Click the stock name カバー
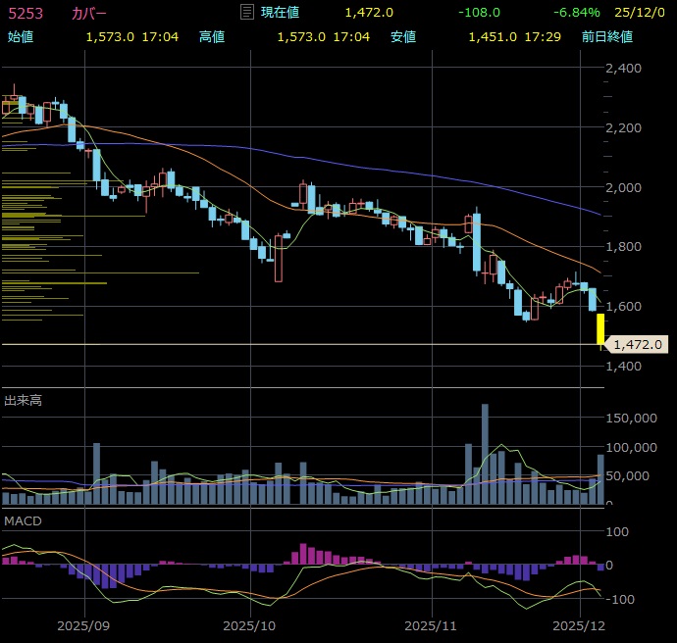Viewport: 677px width, 643px height. tap(89, 13)
